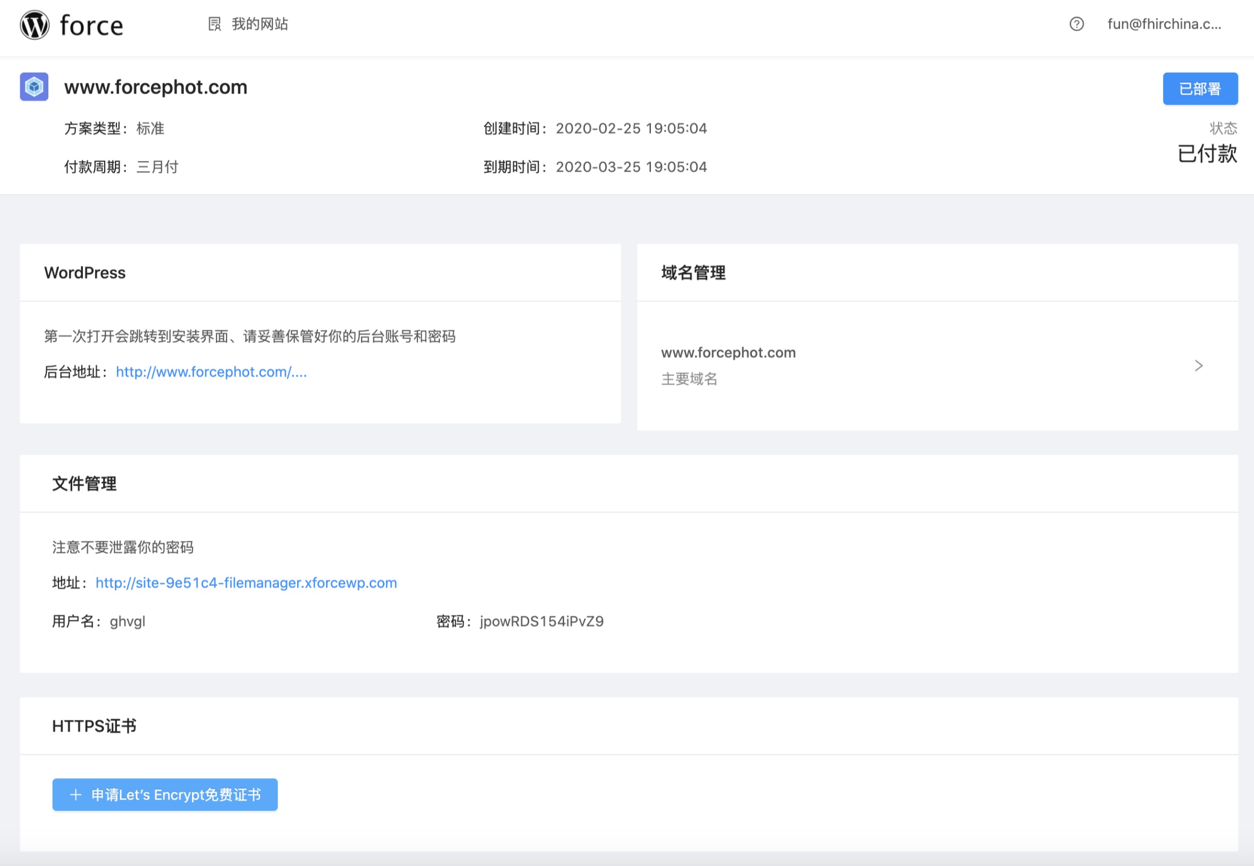The width and height of the screenshot is (1254, 866).
Task: Click the blue cube site icon
Action: pyautogui.click(x=34, y=87)
